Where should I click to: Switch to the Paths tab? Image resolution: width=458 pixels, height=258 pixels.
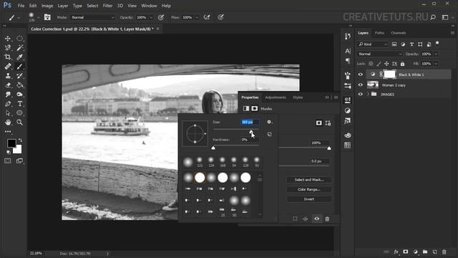[379, 33]
